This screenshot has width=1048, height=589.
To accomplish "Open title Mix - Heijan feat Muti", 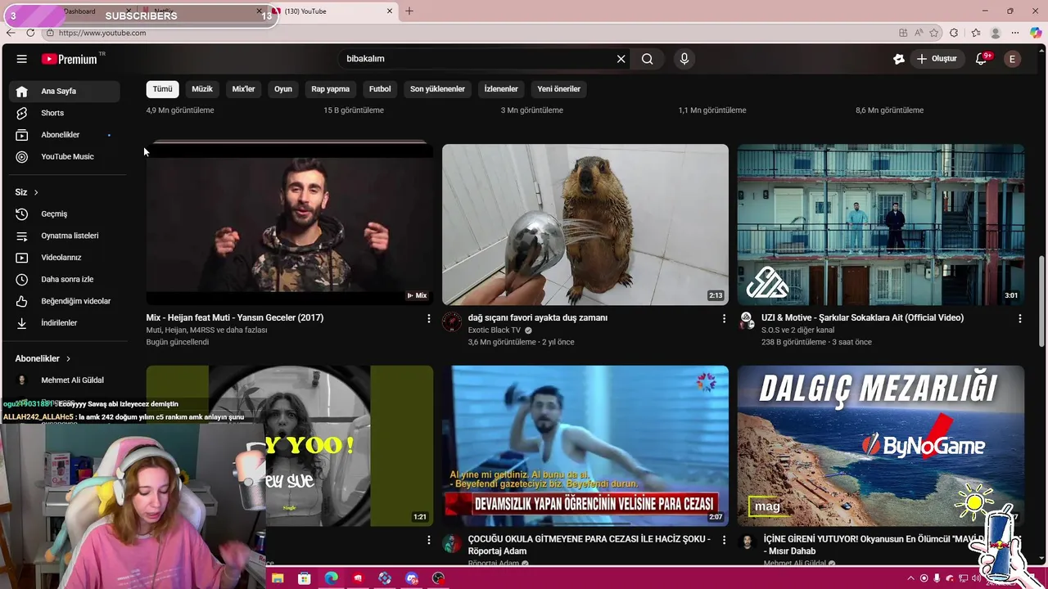I will [x=235, y=317].
